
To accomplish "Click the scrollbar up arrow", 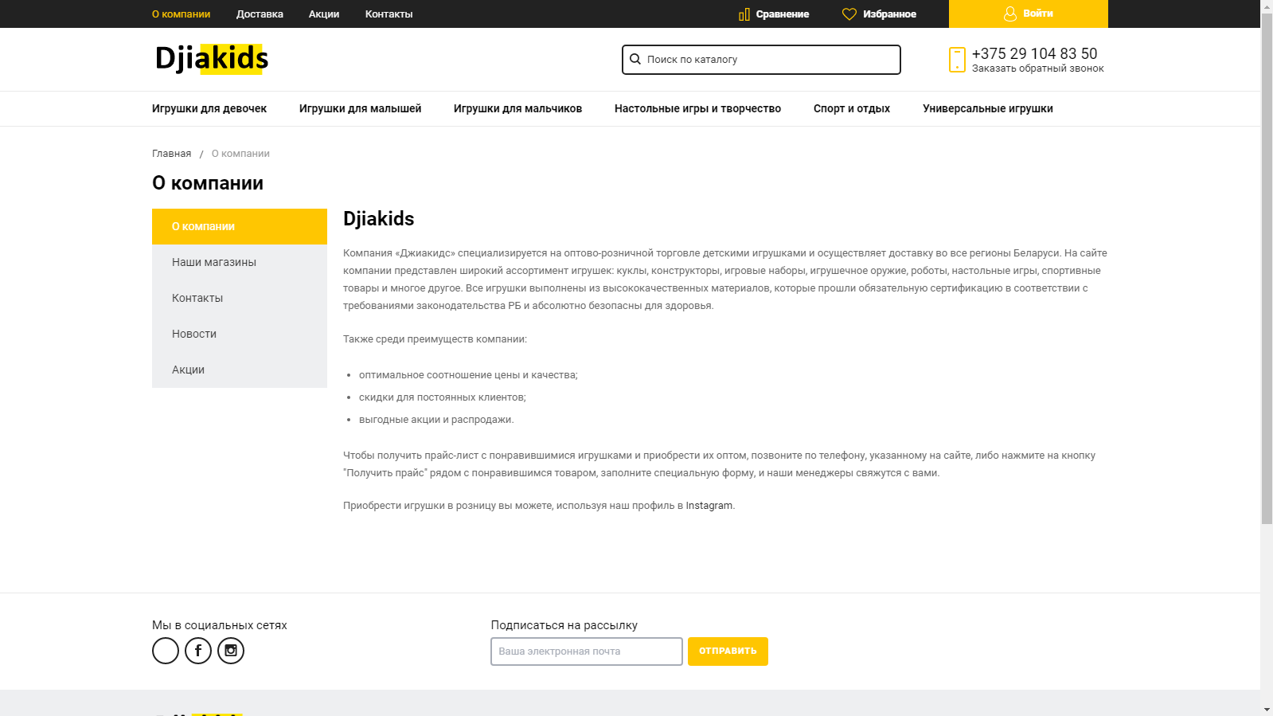I will click(x=1267, y=6).
